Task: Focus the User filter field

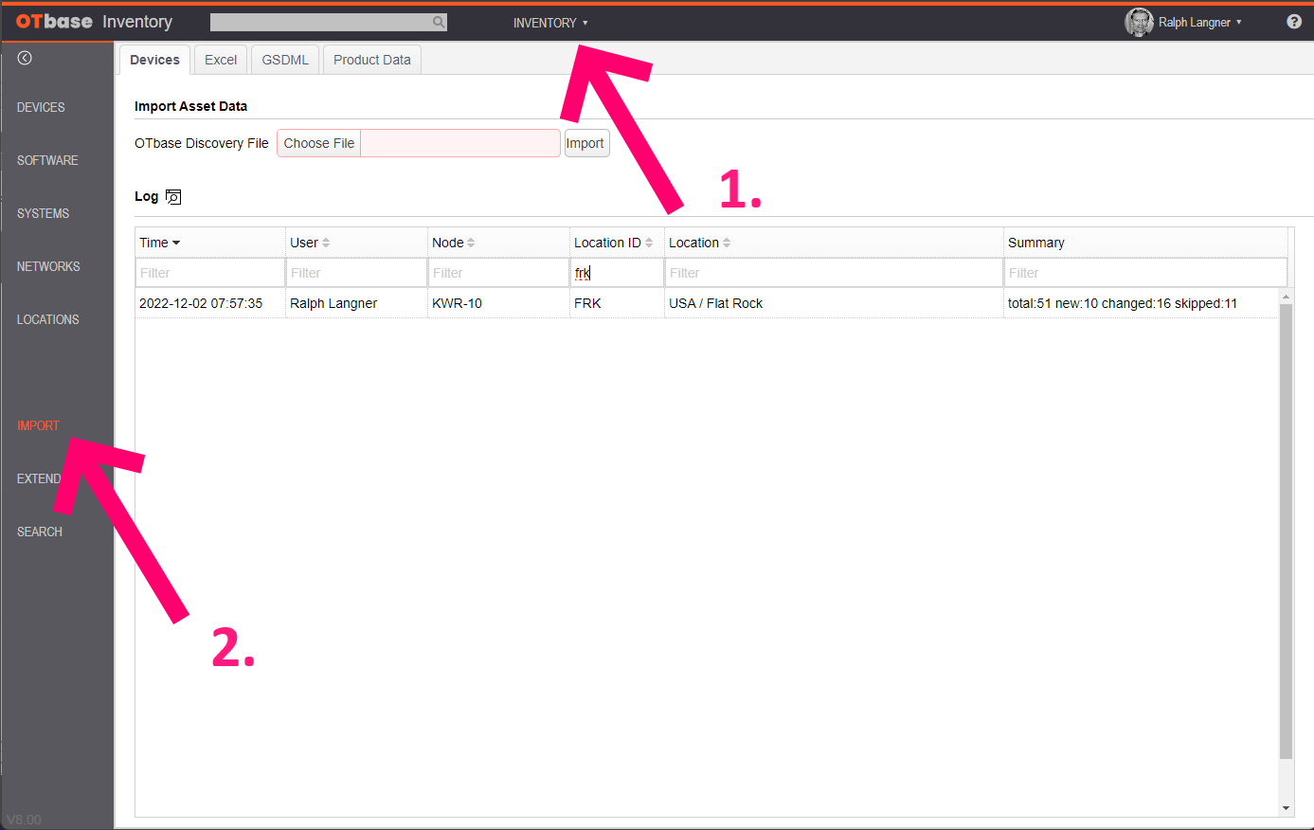Action: coord(357,273)
